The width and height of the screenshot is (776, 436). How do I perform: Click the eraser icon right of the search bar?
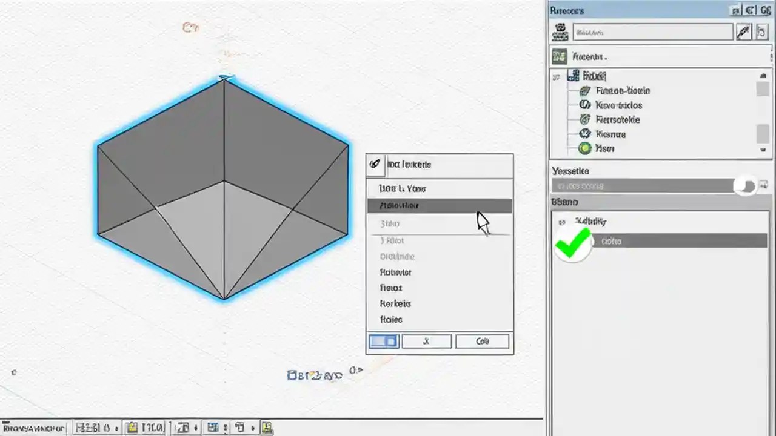click(x=744, y=31)
